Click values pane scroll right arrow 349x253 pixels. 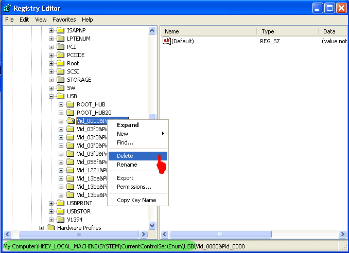coord(342,234)
